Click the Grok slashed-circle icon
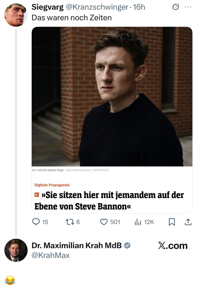 tap(175, 7)
